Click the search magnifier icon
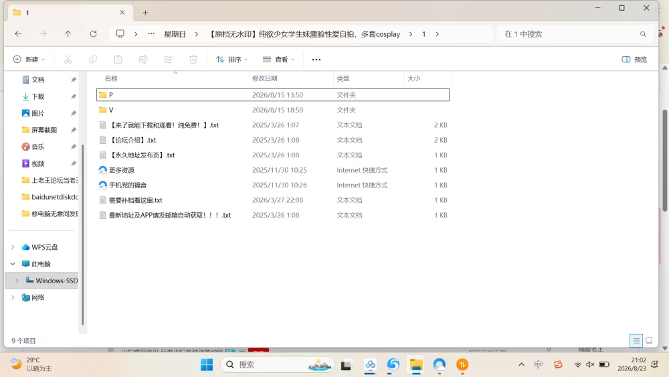 click(643, 34)
